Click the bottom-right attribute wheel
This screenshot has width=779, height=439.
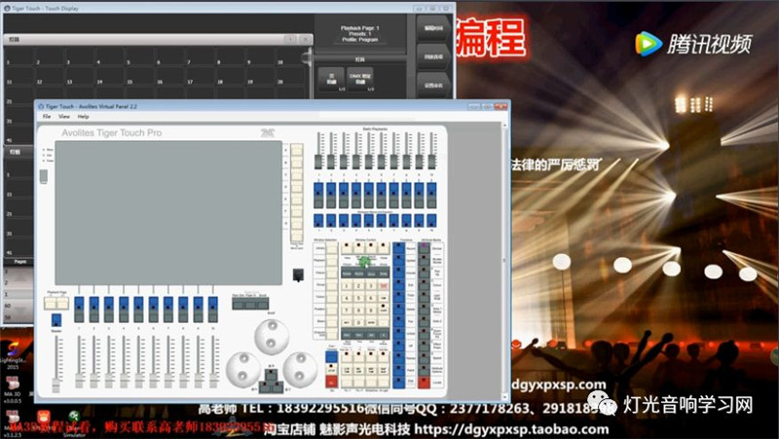coord(300,369)
